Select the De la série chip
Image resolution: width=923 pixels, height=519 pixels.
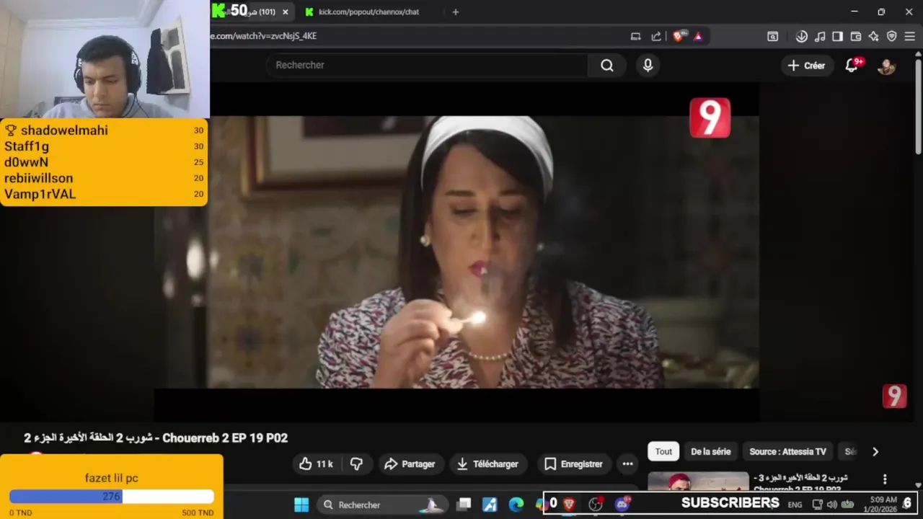point(710,451)
